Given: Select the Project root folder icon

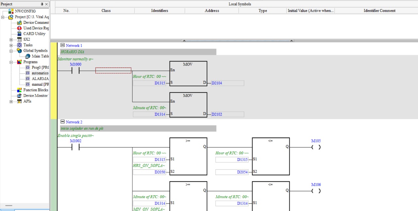Looking at the screenshot, I should click(11, 17).
